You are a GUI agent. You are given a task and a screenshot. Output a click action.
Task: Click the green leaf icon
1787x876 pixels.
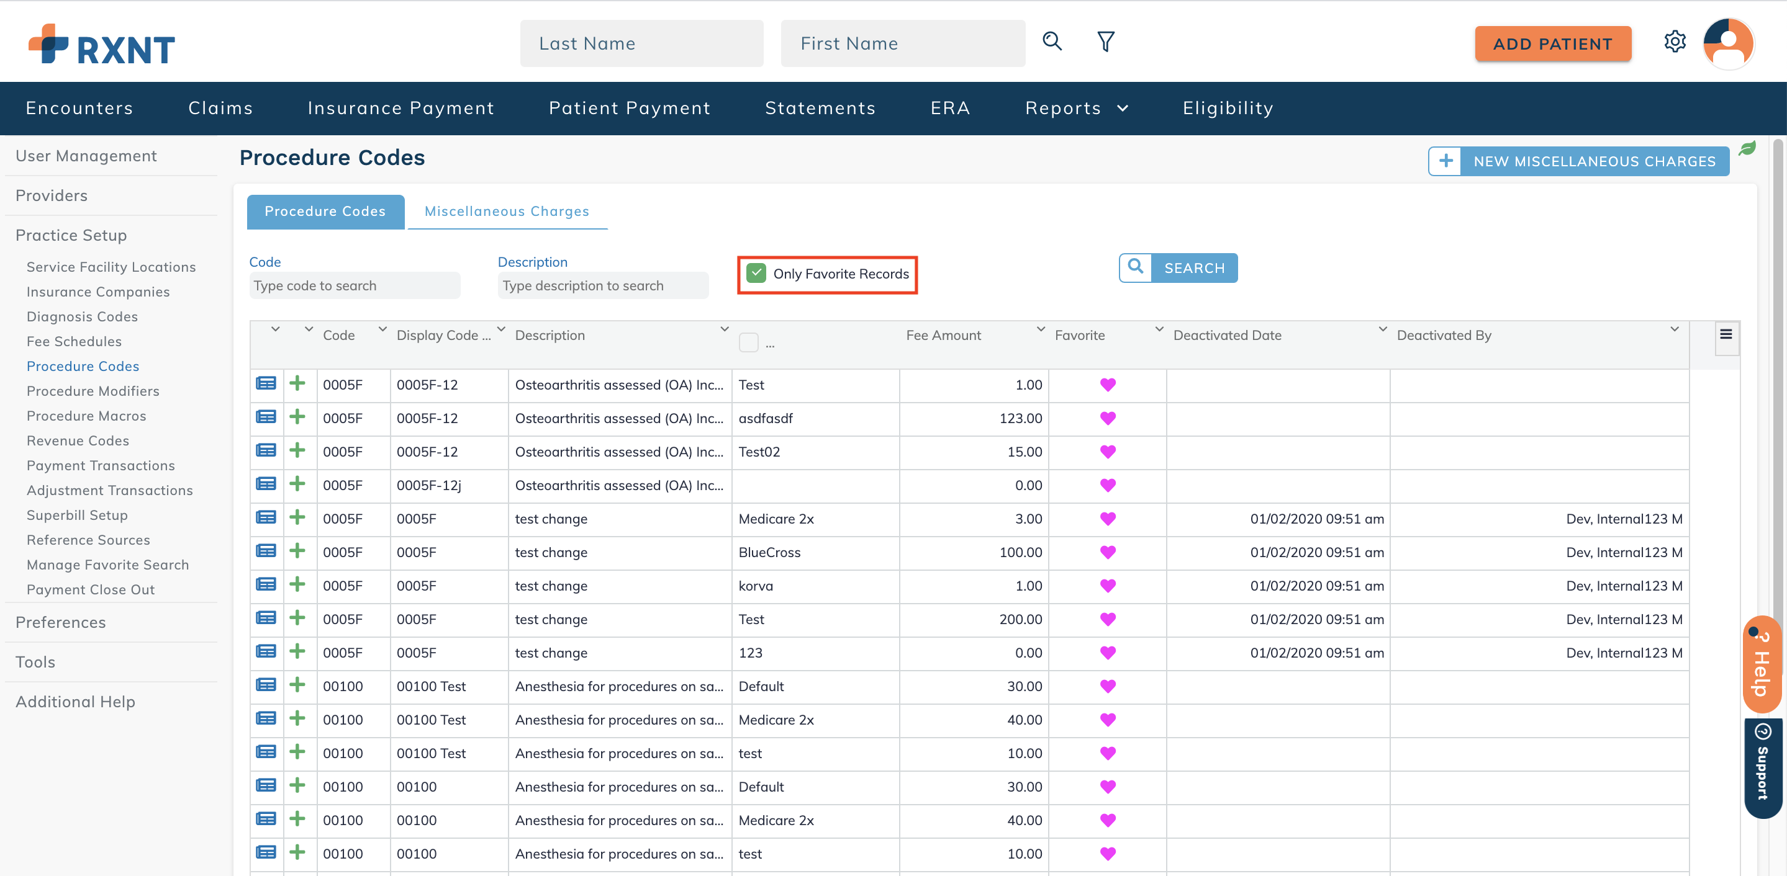[1747, 148]
